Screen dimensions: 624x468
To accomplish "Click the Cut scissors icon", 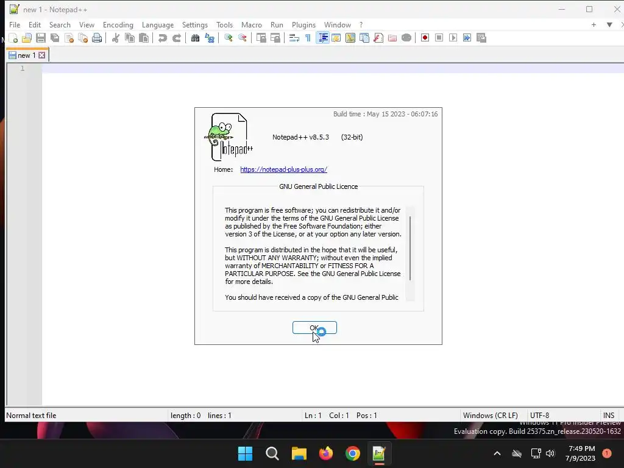I will click(115, 38).
